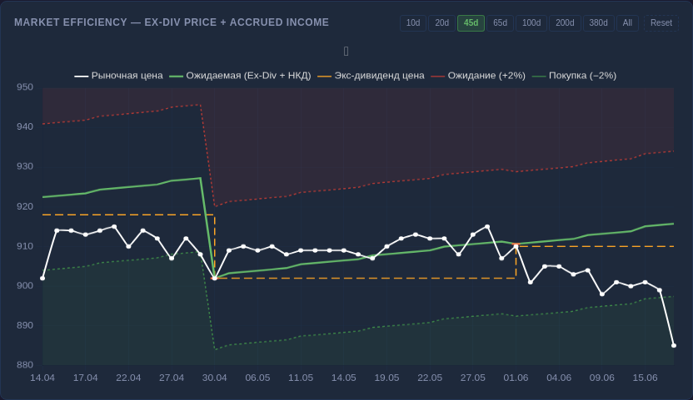This screenshot has width=693, height=400.
Task: Select the 200d range option
Action: (565, 23)
